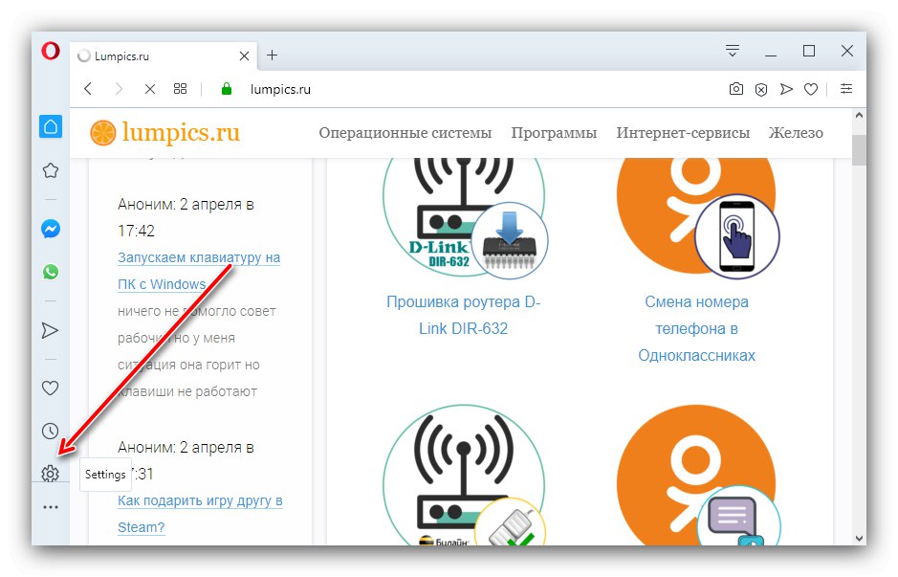This screenshot has width=898, height=577.
Task: Save page to bookmarks with the heart icon
Action: 810,88
